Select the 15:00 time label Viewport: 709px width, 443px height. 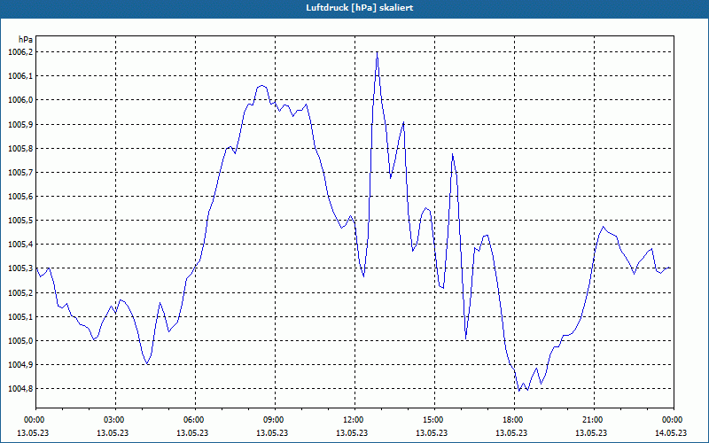(x=432, y=420)
